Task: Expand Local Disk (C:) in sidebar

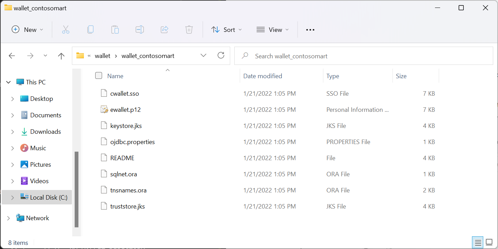Action: pyautogui.click(x=13, y=197)
